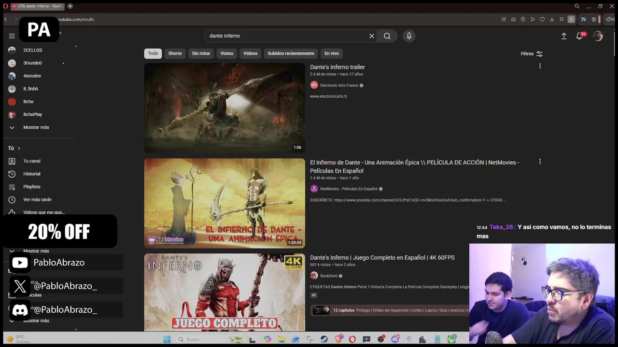The image size is (618, 347).
Task: Select the Videos filter chip
Action: pos(250,53)
